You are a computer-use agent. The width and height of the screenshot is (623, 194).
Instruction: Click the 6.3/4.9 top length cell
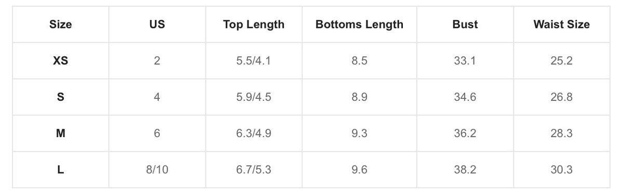tap(254, 133)
